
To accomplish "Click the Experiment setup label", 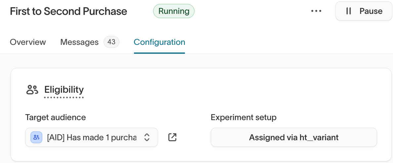I will point(243,117).
